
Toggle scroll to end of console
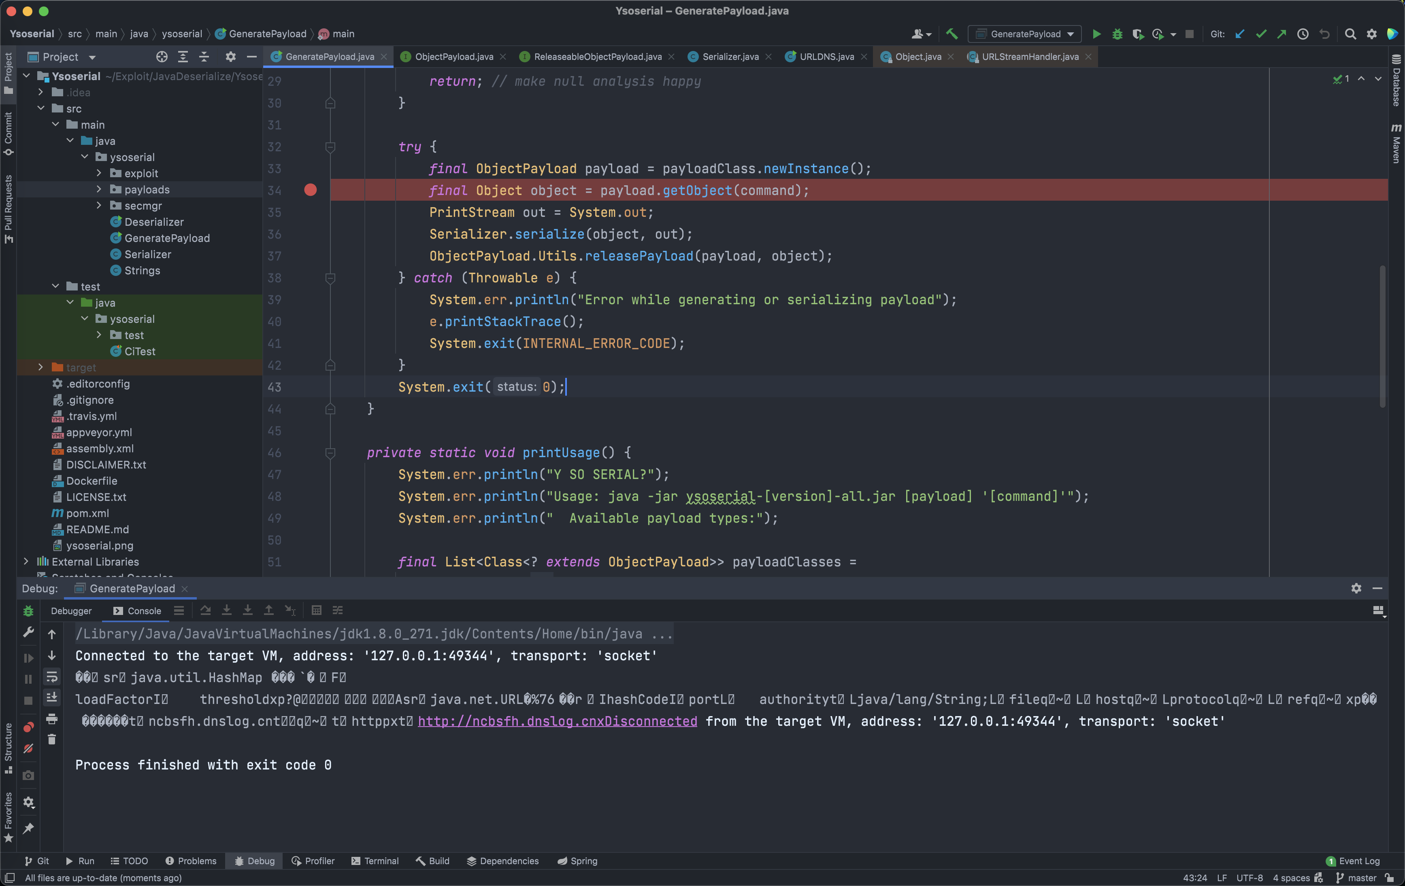click(52, 698)
